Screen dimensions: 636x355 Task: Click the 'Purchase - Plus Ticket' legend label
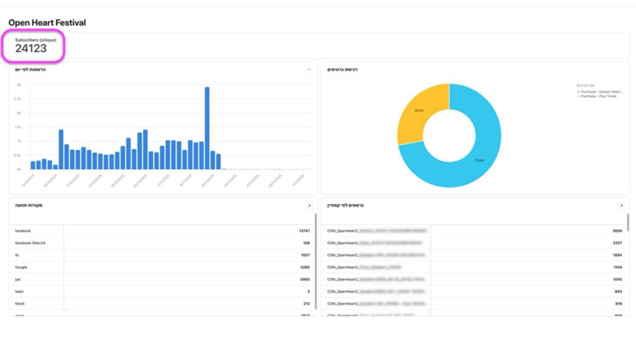(598, 97)
